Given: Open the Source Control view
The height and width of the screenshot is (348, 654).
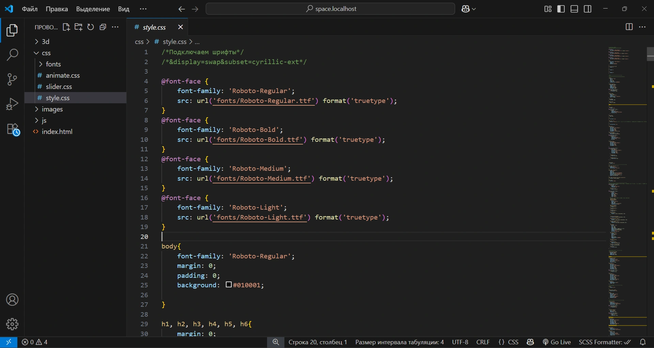Looking at the screenshot, I should pos(12,79).
